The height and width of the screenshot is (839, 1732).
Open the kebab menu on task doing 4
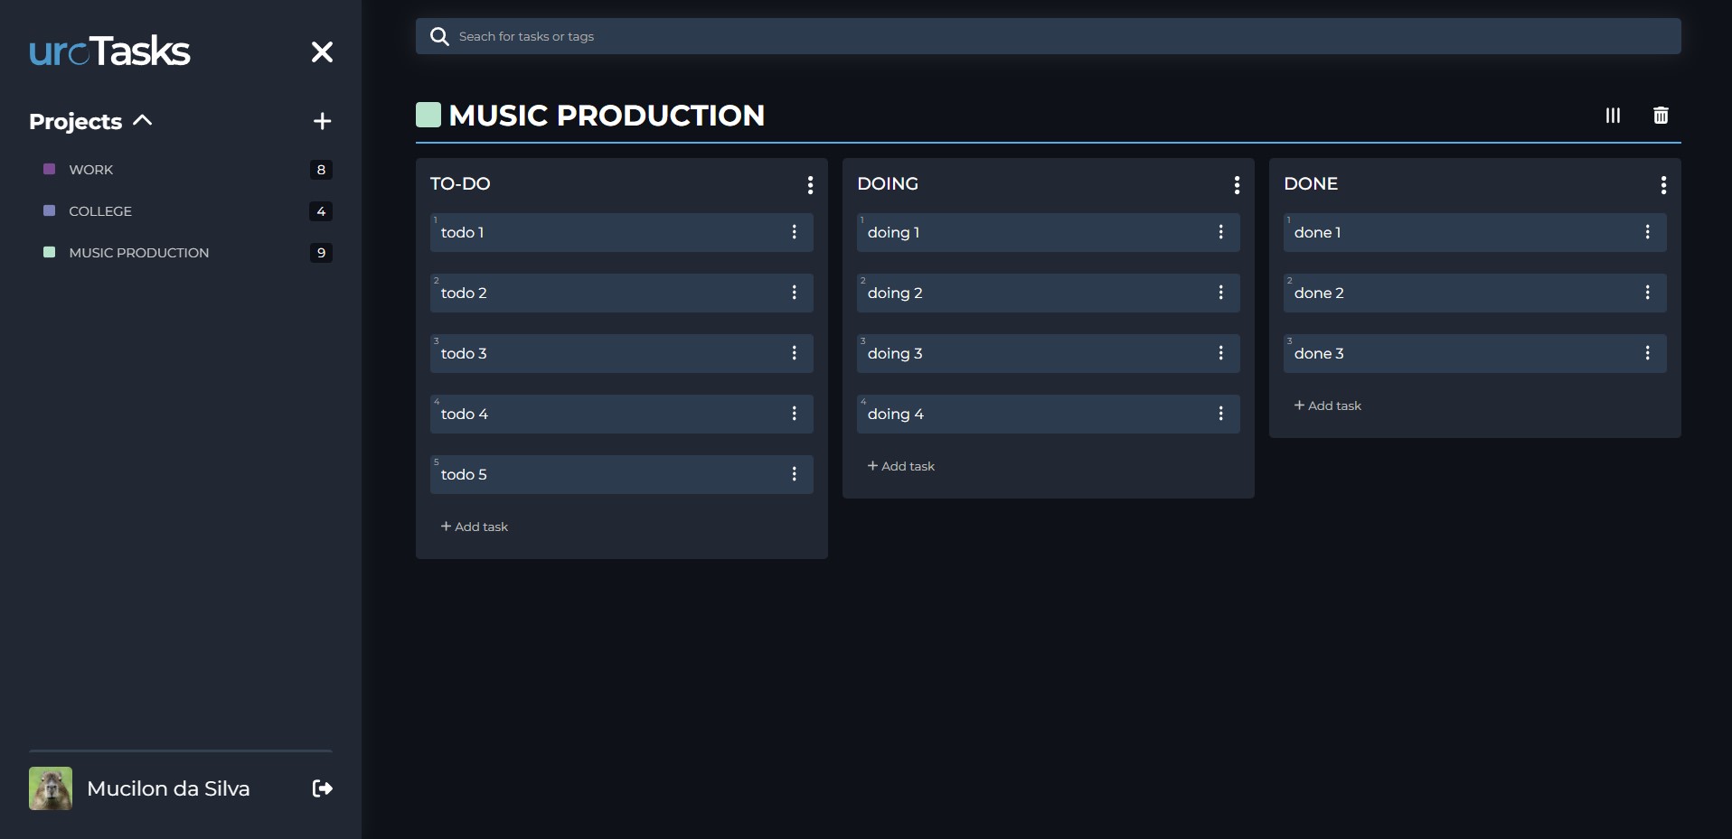1221,414
